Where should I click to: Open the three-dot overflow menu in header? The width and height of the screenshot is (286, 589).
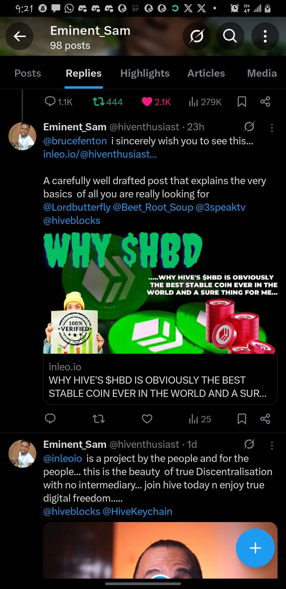click(x=265, y=36)
